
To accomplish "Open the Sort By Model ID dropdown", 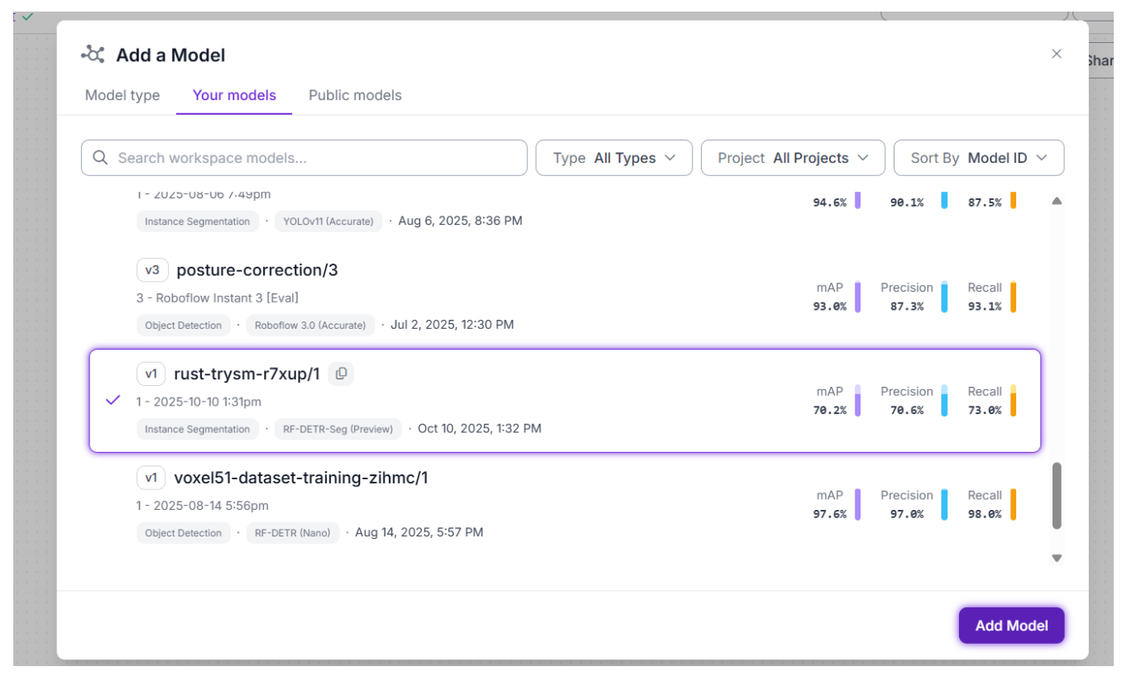I will click(978, 158).
